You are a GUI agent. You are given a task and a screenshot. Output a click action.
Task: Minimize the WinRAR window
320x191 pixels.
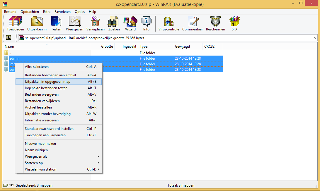tap(293, 4)
